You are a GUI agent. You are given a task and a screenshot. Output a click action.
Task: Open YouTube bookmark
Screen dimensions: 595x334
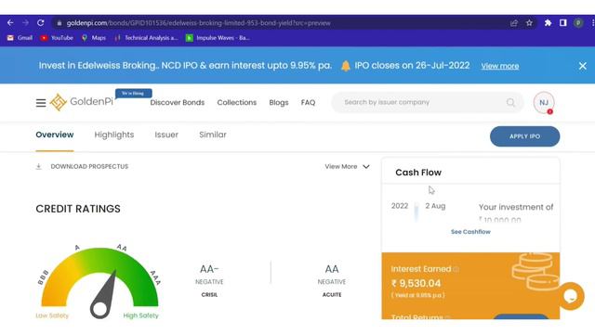57,38
